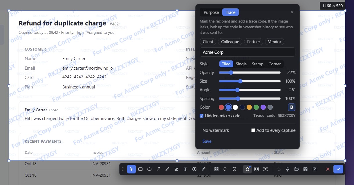Select the Text annotation tool
Screen dimensions: 354x185
coord(185,169)
